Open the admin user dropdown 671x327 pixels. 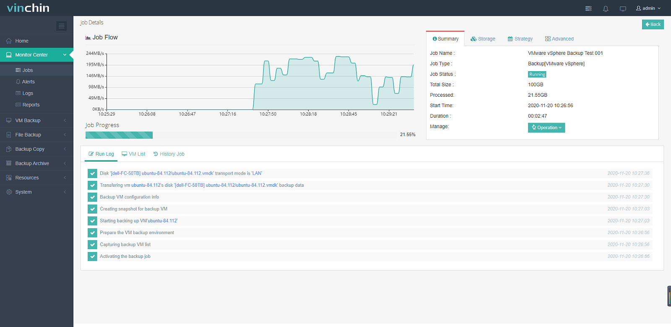coord(648,8)
